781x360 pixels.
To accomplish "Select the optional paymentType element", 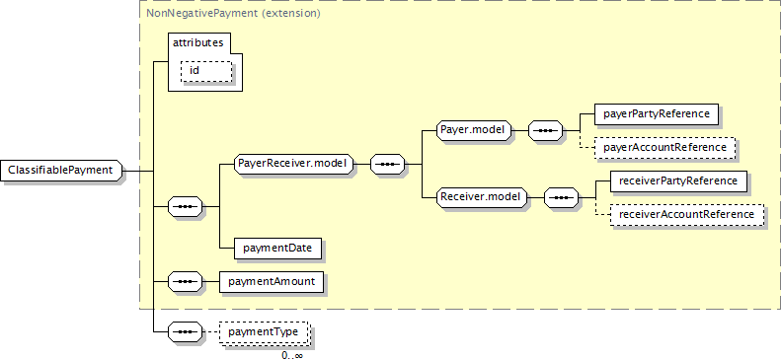I will tap(264, 331).
